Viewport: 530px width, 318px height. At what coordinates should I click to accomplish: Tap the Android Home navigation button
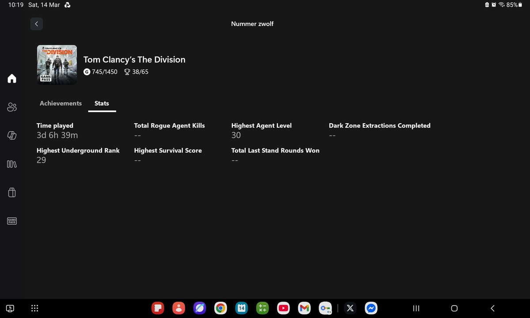click(x=454, y=308)
